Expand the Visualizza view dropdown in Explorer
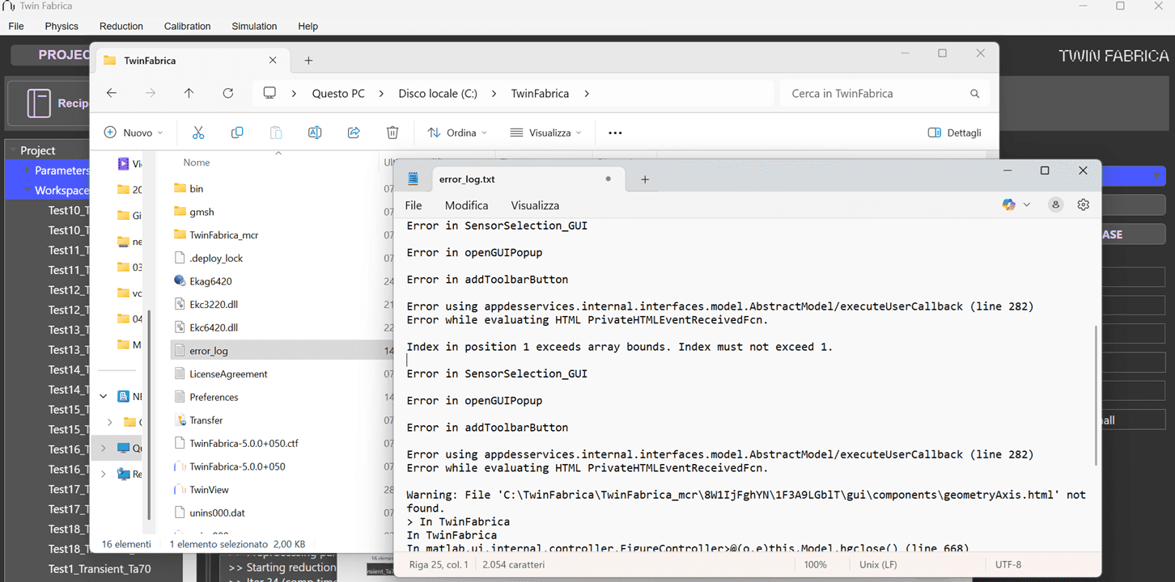Image resolution: width=1175 pixels, height=582 pixels. 546,133
